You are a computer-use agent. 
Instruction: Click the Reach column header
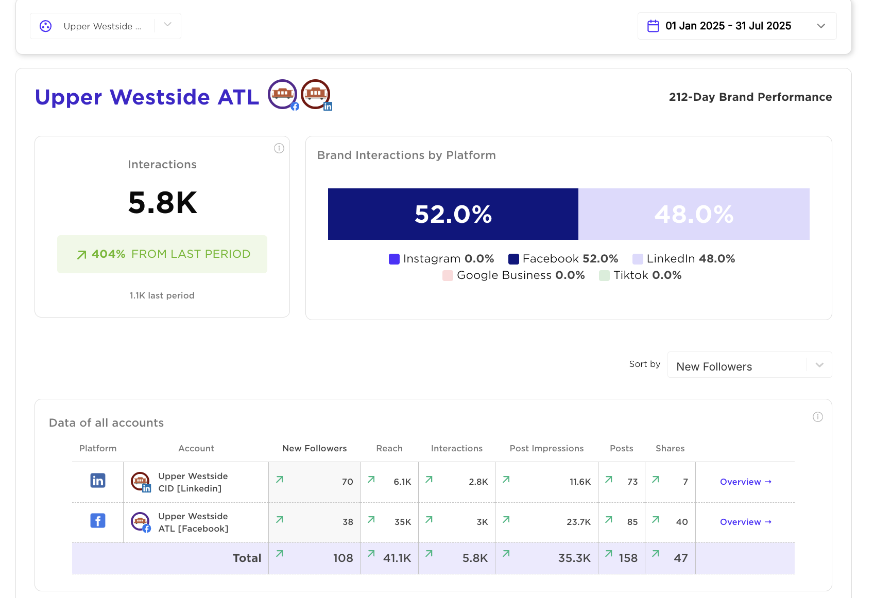(389, 448)
